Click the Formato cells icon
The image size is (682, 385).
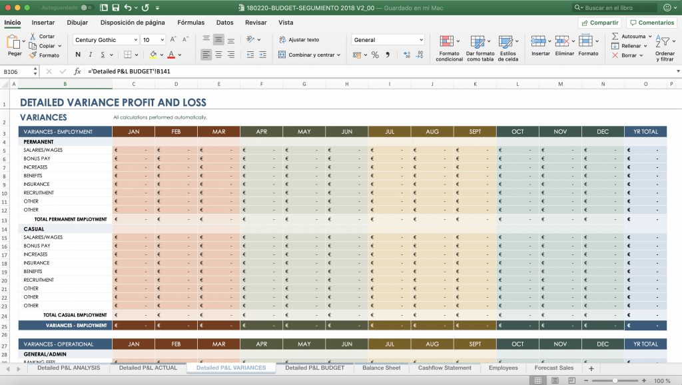tap(585, 41)
